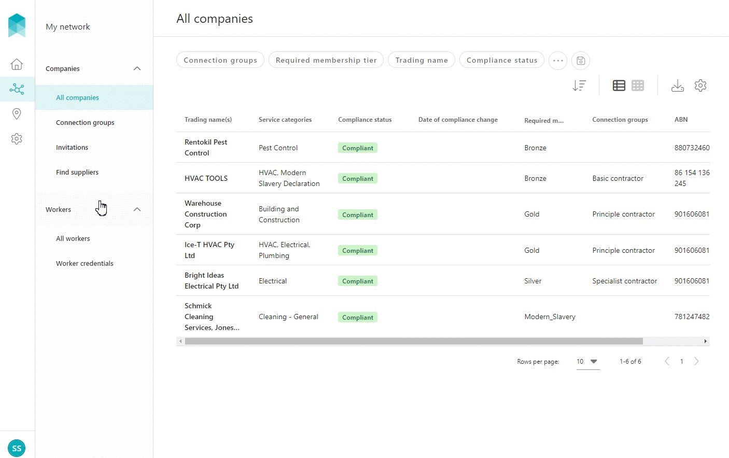Show more filters ellipsis button
This screenshot has width=729, height=458.
point(558,61)
